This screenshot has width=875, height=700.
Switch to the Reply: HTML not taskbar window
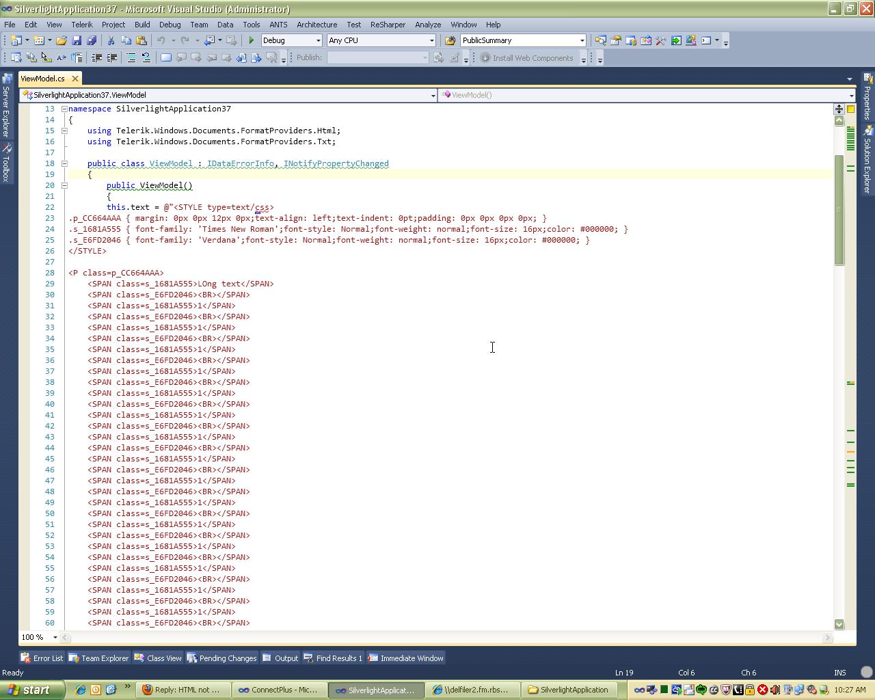[x=183, y=690]
